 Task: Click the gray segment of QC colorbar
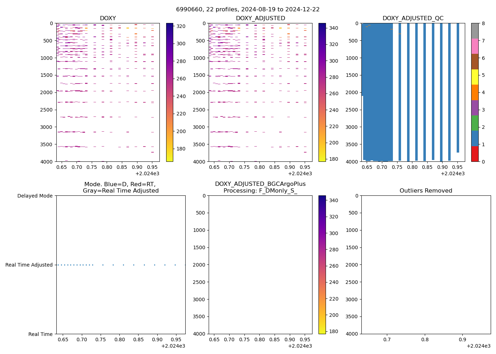point(475,31)
